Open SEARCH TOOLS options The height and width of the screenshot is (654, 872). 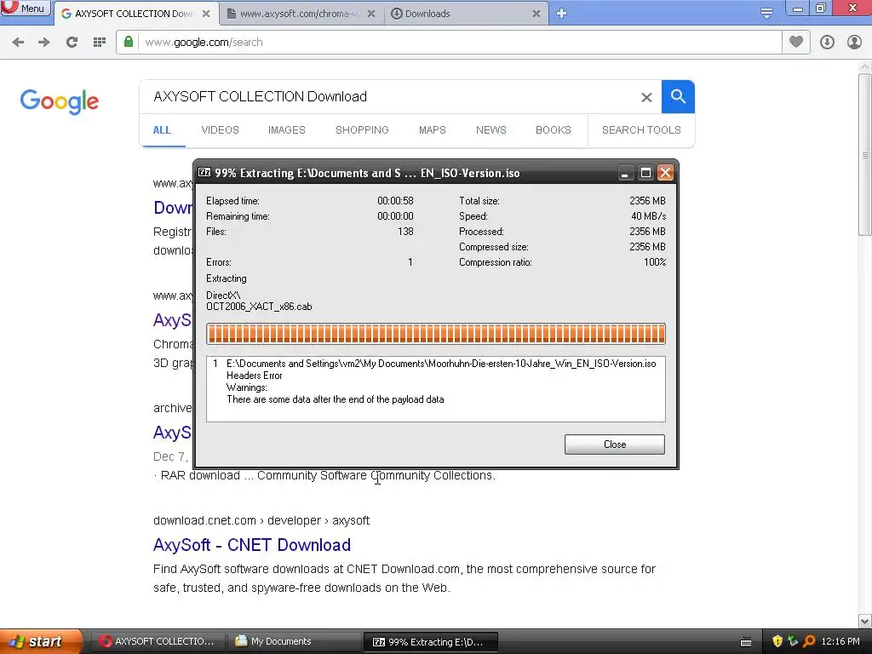pyautogui.click(x=641, y=130)
